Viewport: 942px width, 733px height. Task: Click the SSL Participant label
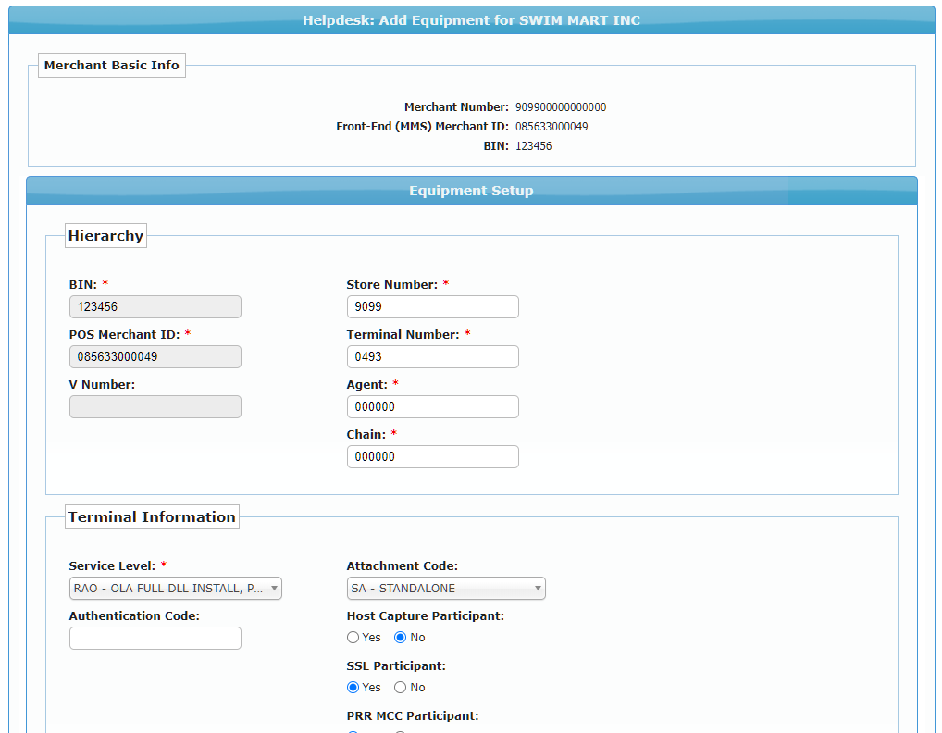pyautogui.click(x=396, y=665)
